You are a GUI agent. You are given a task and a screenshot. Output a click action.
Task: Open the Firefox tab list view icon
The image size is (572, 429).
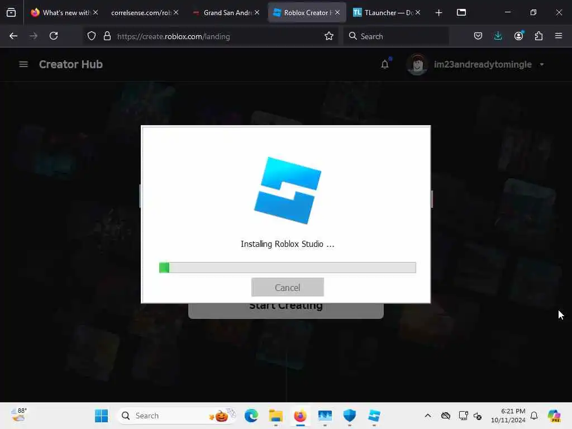461,12
